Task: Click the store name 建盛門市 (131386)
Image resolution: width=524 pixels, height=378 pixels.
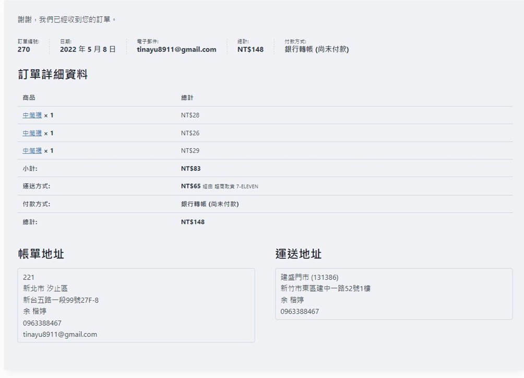Action: pos(309,277)
